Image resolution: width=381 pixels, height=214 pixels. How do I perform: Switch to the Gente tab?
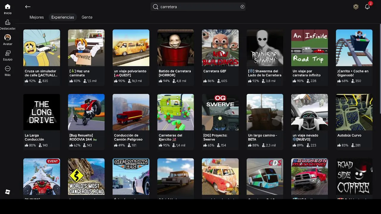[x=87, y=17]
